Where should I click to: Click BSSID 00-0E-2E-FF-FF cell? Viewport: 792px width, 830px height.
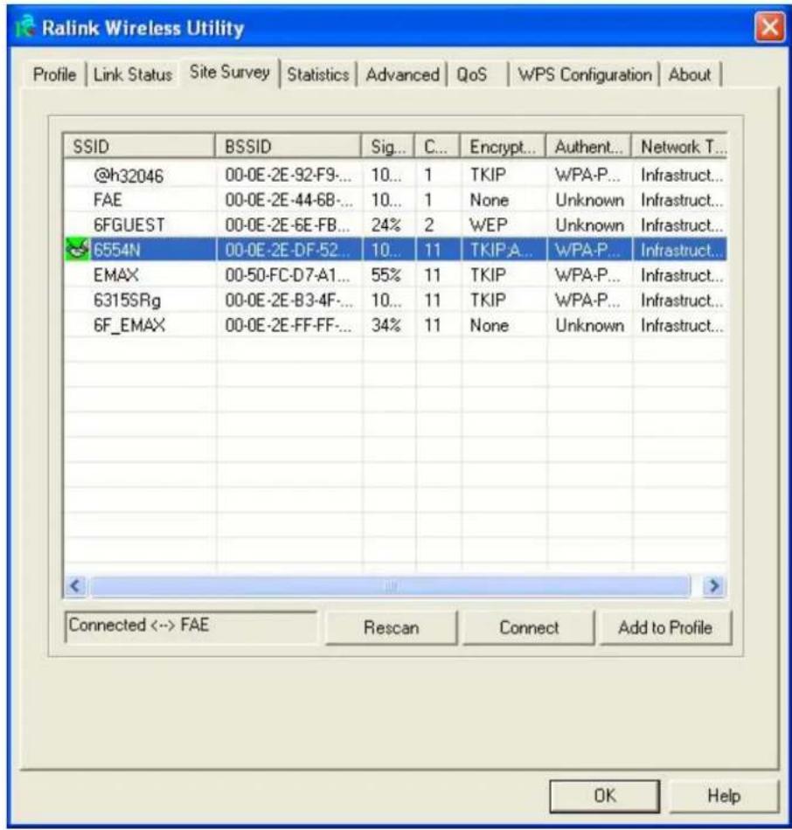(x=288, y=325)
